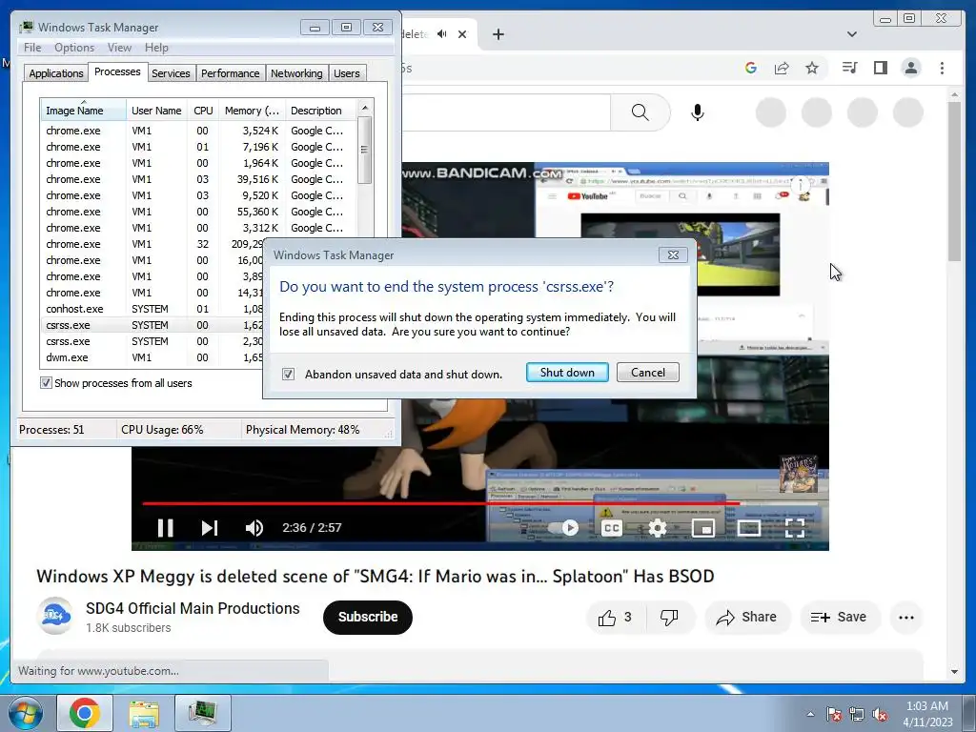This screenshot has width=976, height=732.
Task: Pause the YouTube video
Action: pyautogui.click(x=165, y=528)
